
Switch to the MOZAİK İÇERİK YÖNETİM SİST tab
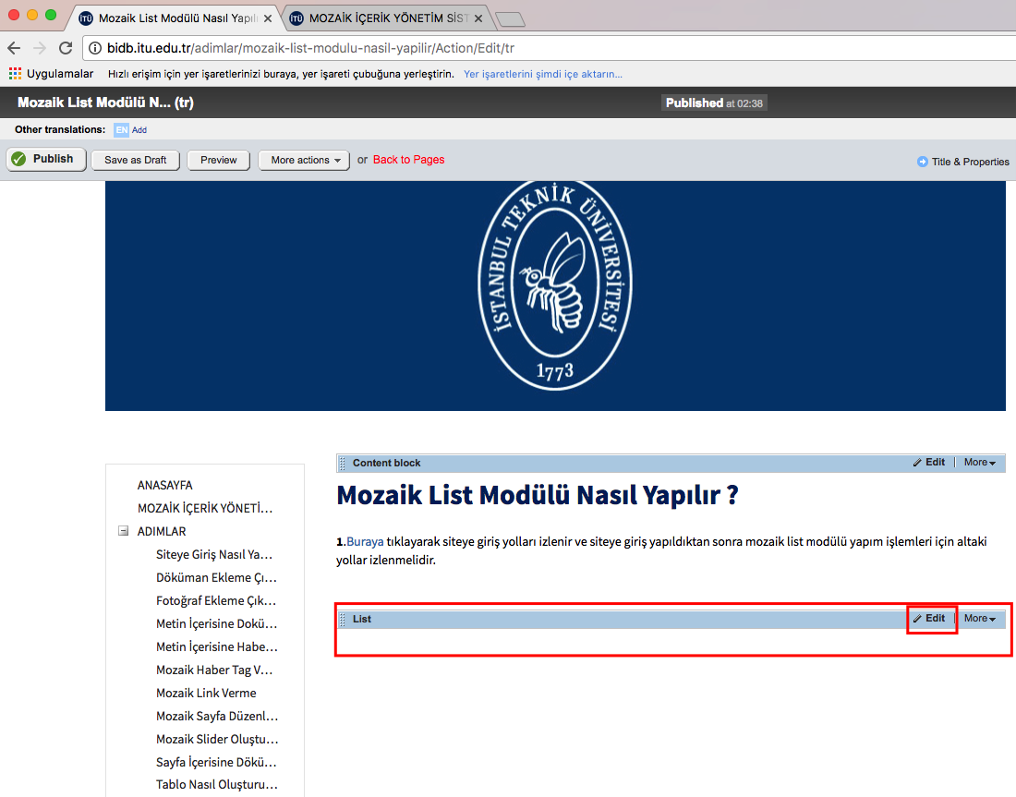pyautogui.click(x=387, y=18)
